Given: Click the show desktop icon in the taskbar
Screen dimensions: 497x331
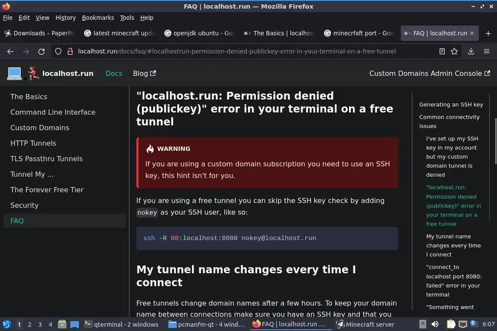Looking at the screenshot, I should (75, 325).
